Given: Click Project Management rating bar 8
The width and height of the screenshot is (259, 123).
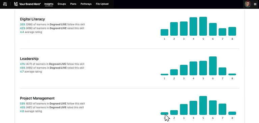Looking at the screenshot, I should [x=232, y=113].
